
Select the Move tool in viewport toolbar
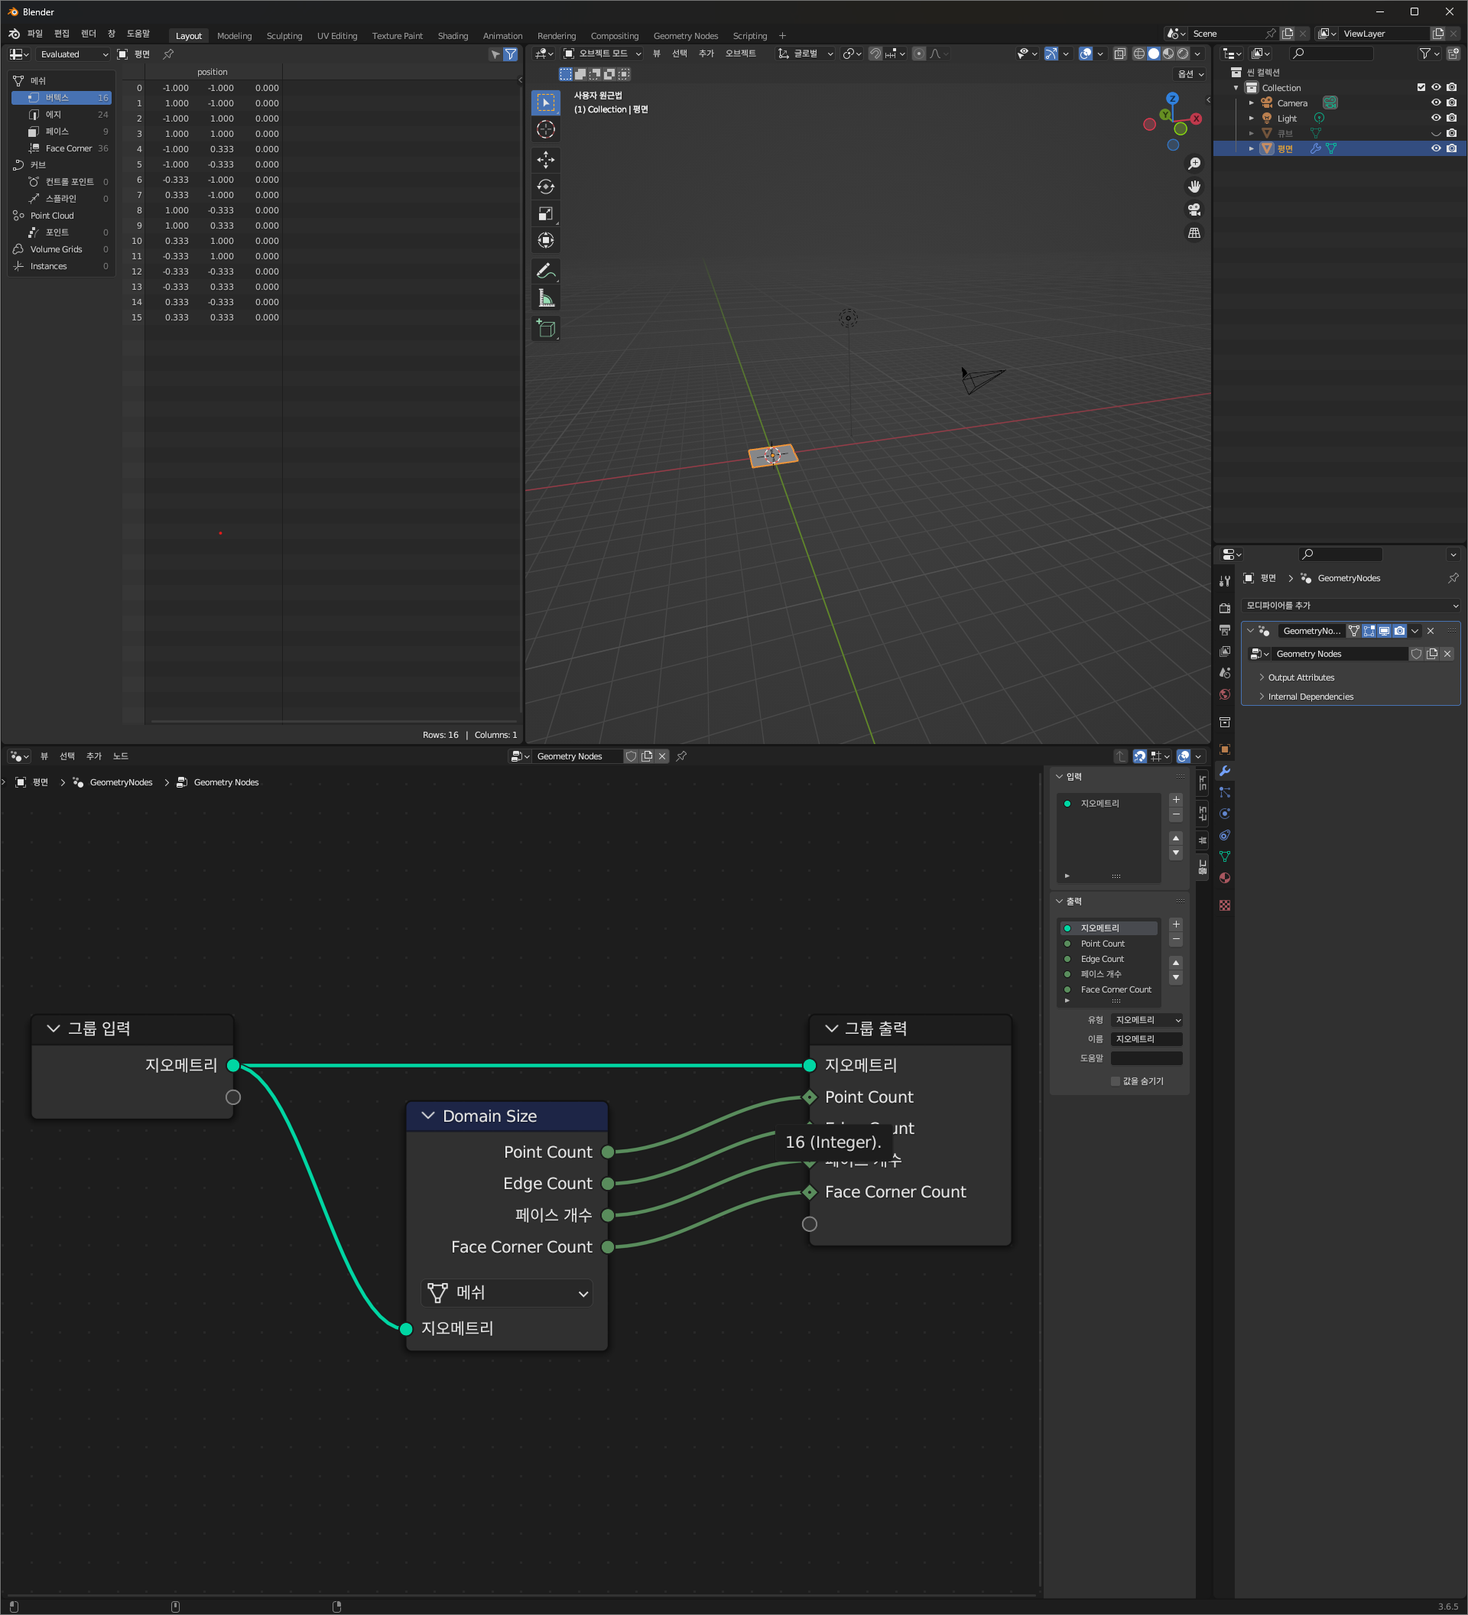tap(545, 159)
